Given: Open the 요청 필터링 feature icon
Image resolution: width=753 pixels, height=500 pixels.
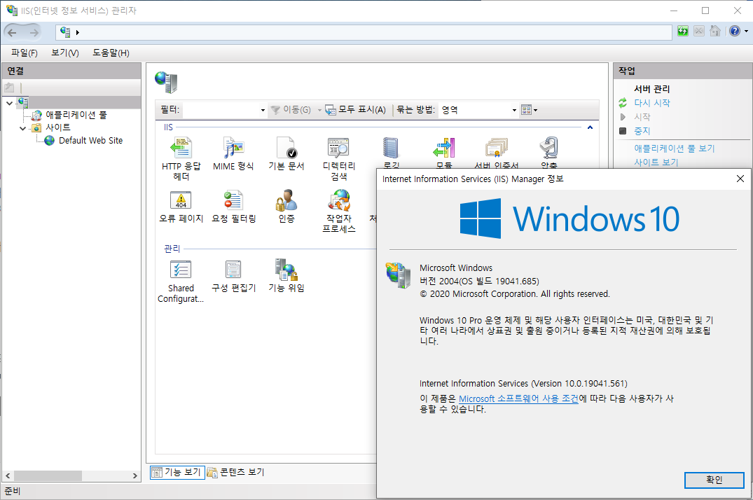Looking at the screenshot, I should (234, 200).
